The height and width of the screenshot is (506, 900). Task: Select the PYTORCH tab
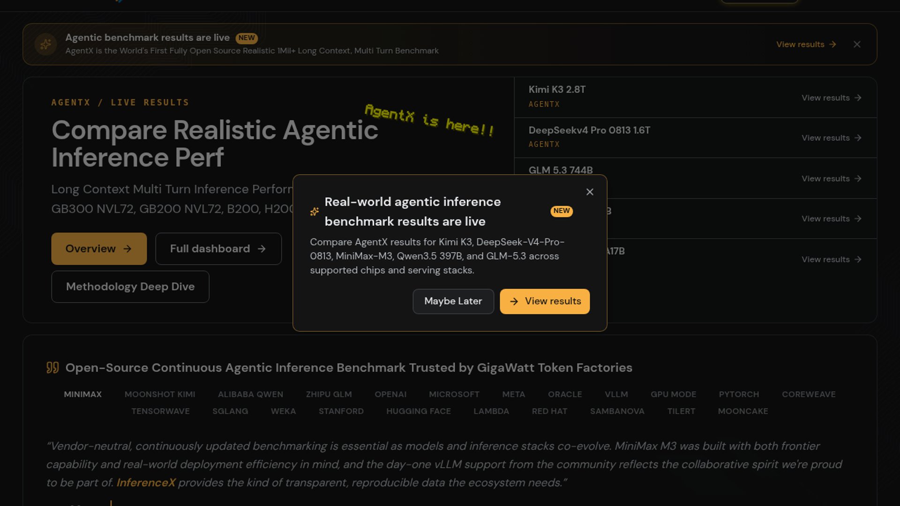click(x=739, y=394)
